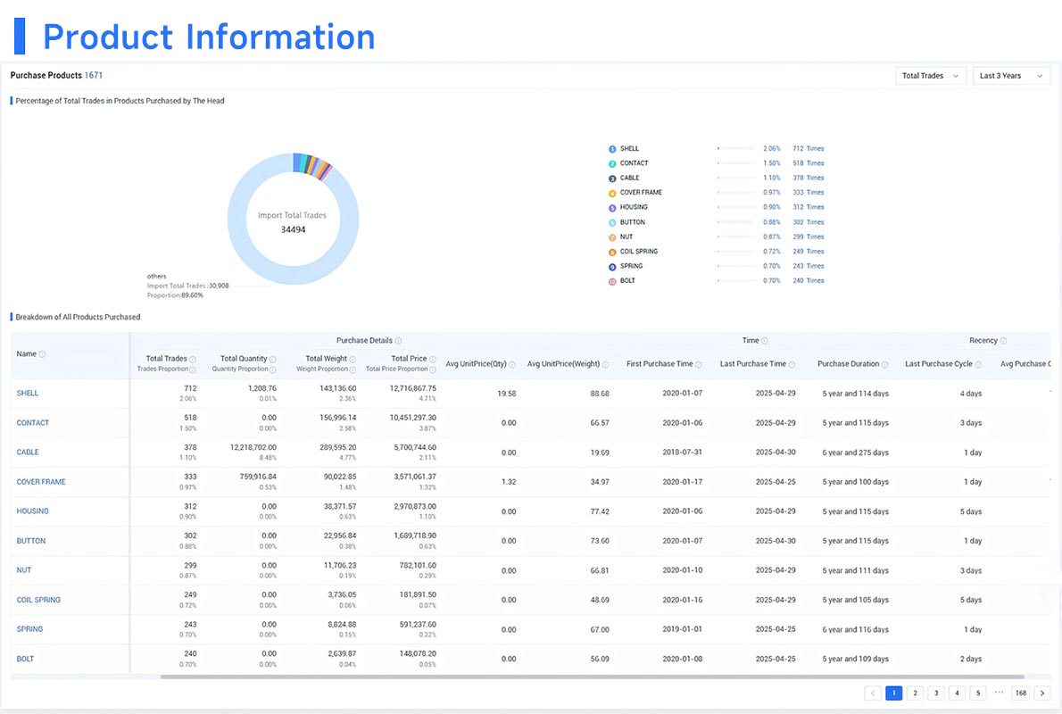The image size is (1062, 714).
Task: Click the CABLE proportion bar in legend
Action: (736, 178)
